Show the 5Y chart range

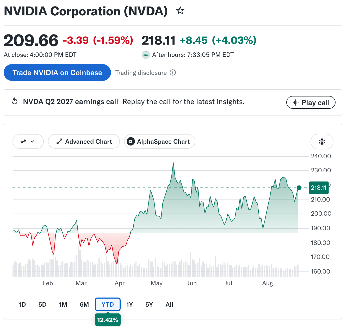click(x=149, y=305)
